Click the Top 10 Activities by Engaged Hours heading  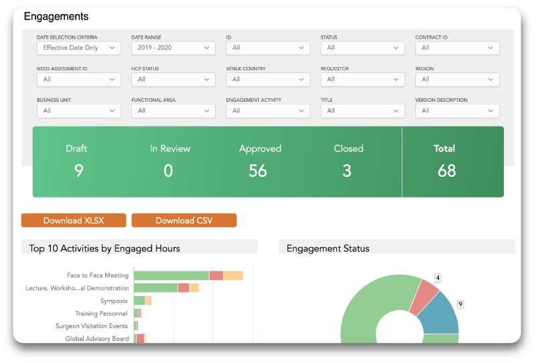[x=105, y=248]
